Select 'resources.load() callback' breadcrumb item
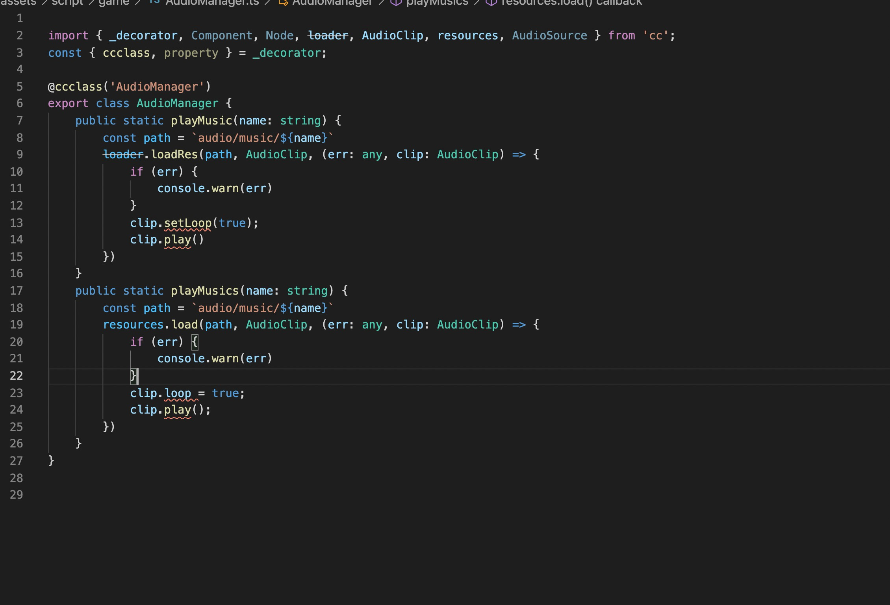The height and width of the screenshot is (605, 890). click(x=571, y=2)
